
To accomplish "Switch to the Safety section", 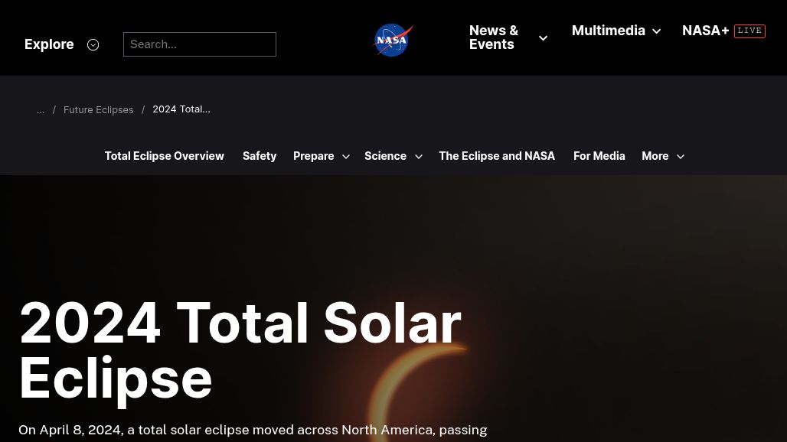I will (x=260, y=155).
